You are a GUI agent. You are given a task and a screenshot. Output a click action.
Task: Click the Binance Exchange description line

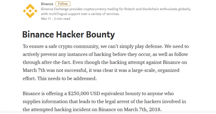[116, 9]
